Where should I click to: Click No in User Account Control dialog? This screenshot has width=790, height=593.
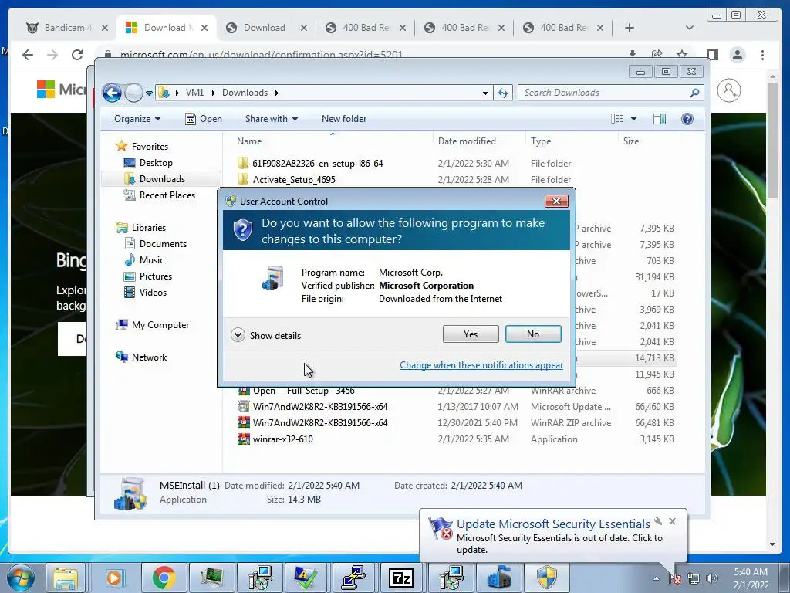[x=533, y=334]
